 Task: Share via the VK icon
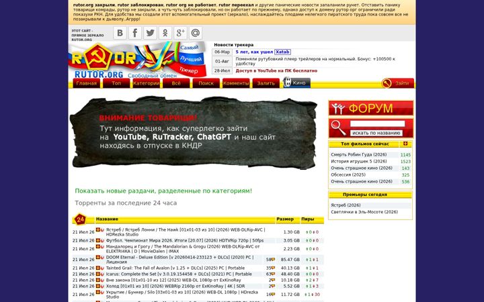(120, 33)
